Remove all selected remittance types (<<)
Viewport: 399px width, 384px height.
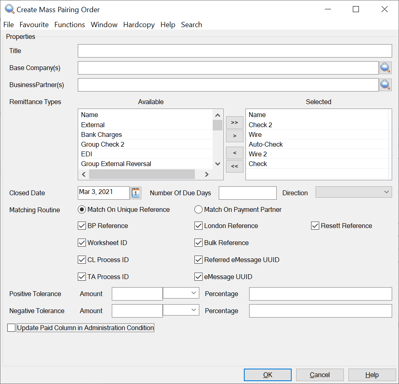[x=235, y=166]
